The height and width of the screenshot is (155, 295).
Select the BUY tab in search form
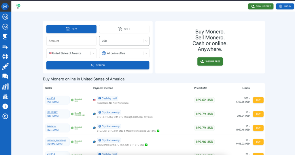(x=71, y=29)
